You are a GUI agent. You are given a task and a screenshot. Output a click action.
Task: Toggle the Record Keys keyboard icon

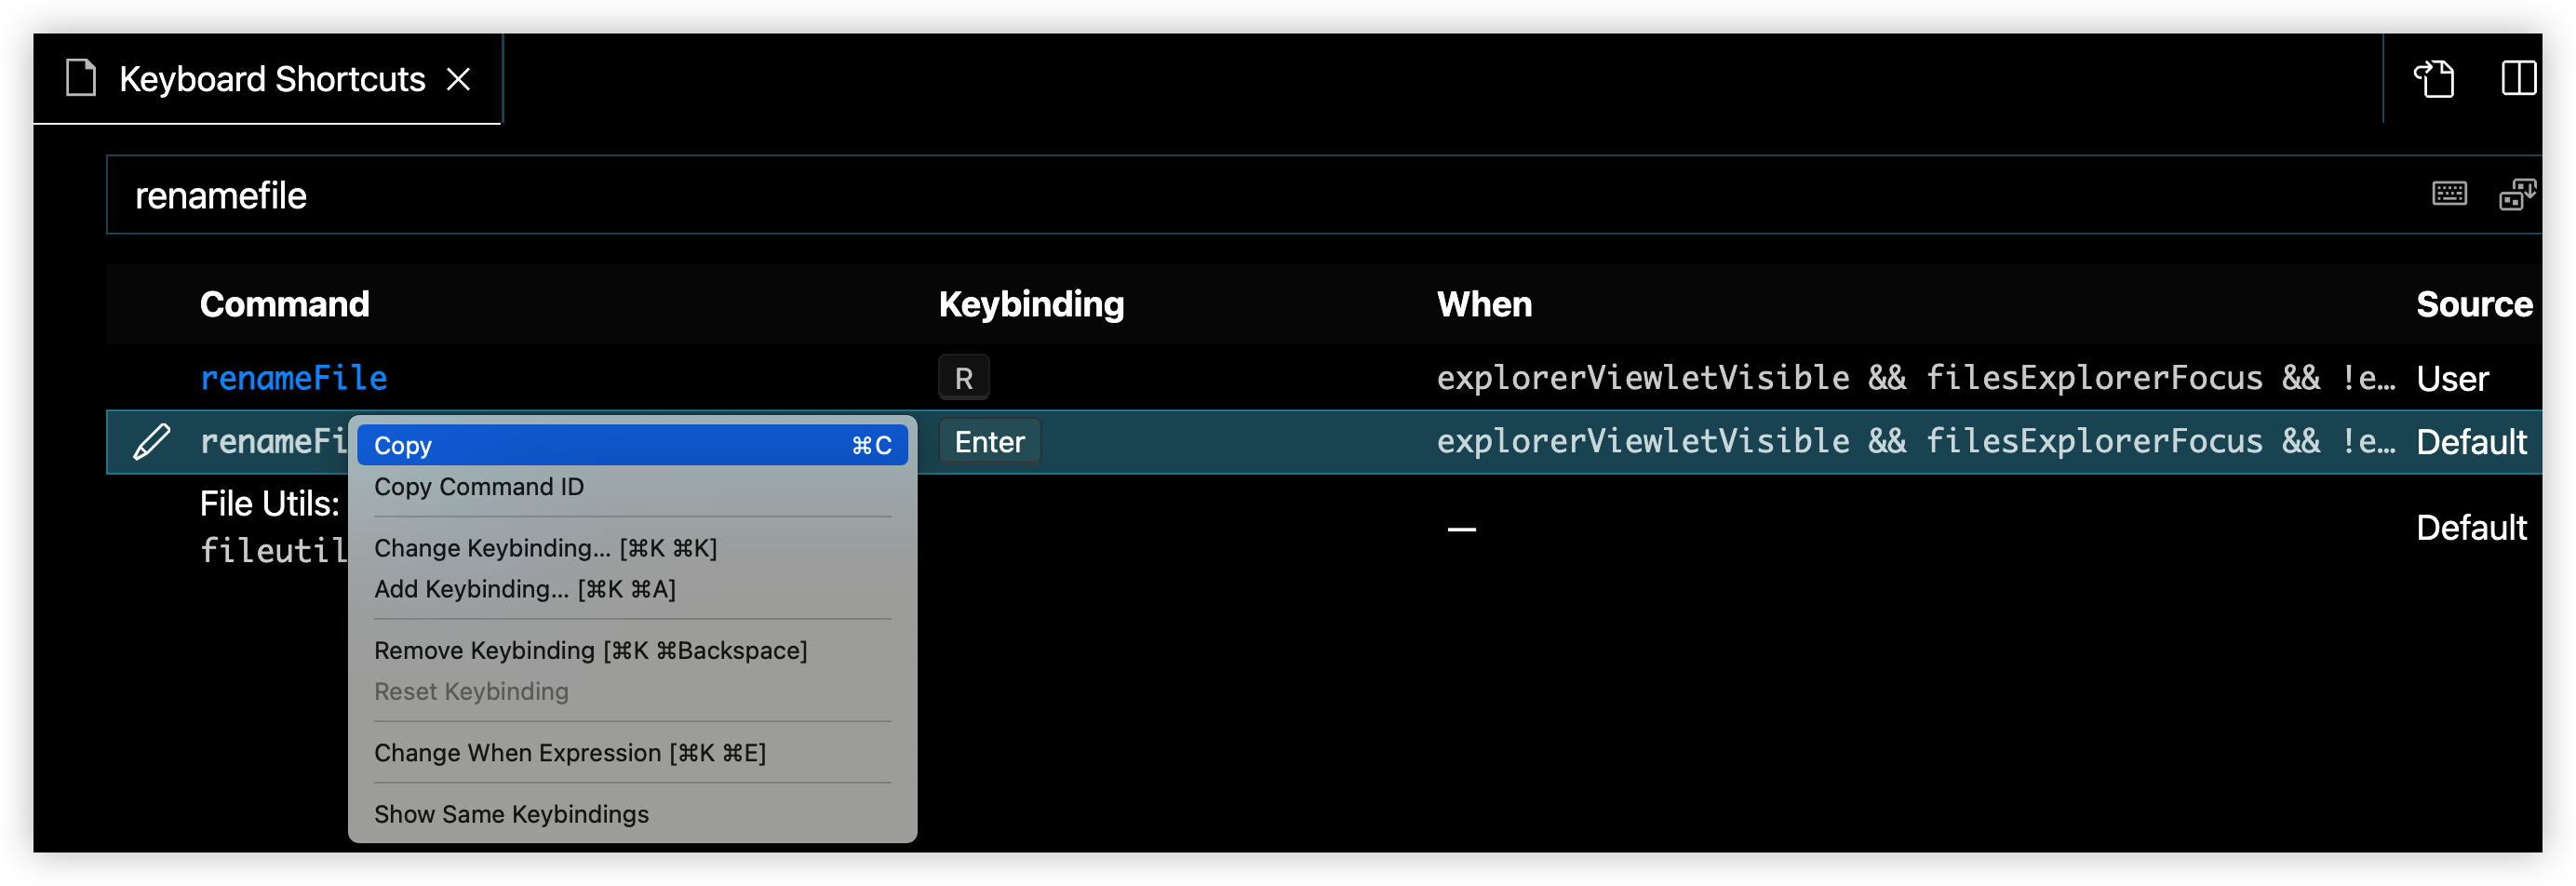coord(2449,193)
